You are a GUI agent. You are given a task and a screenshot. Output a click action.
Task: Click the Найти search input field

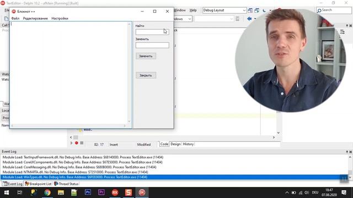coord(152,32)
